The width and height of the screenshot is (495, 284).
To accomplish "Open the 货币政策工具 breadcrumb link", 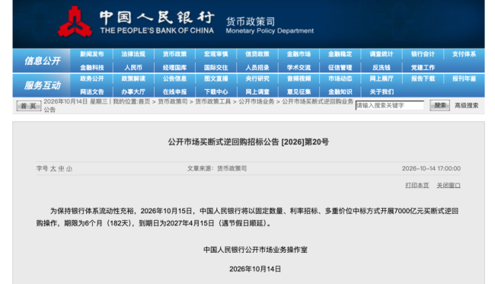I will (212, 101).
